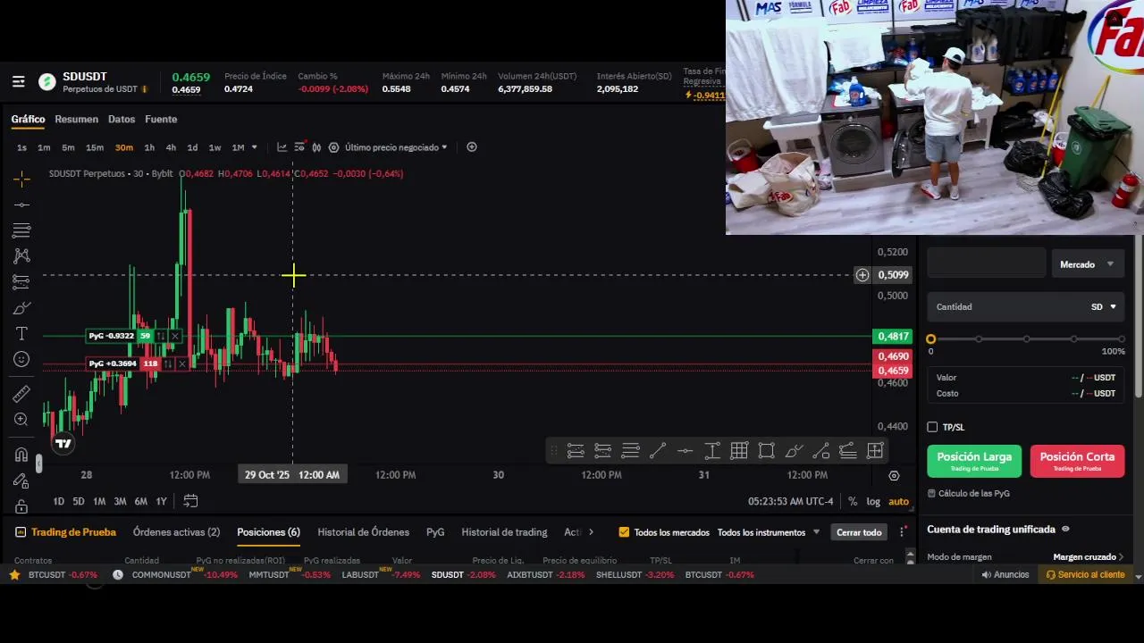
Task: Expand the more timeframes dropdown arrow
Action: pos(255,147)
